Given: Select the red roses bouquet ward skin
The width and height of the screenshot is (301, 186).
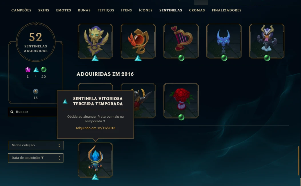Looking at the screenshot, I should click(181, 101).
